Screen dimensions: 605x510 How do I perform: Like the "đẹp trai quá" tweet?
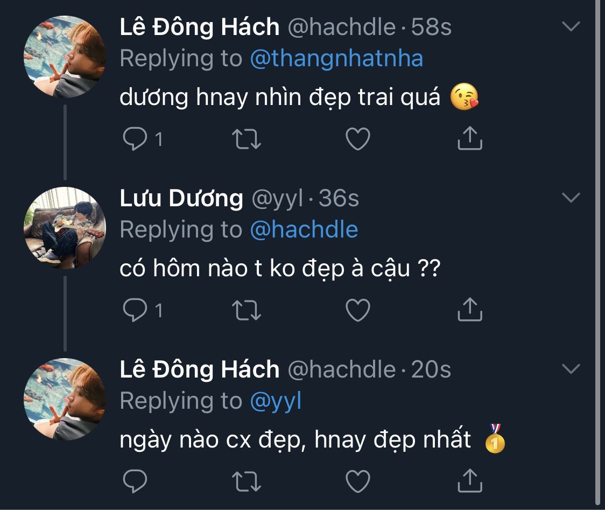point(357,139)
